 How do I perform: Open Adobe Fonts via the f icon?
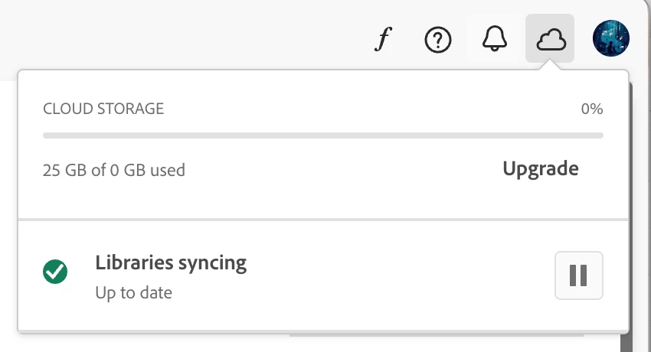382,39
